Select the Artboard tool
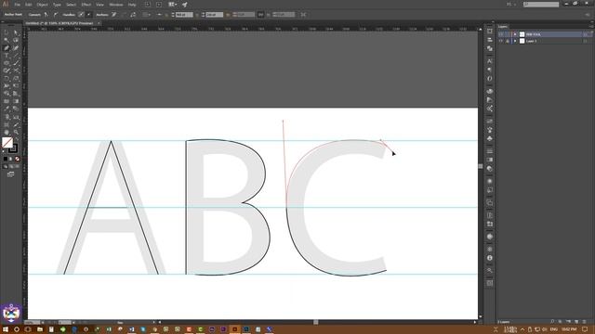This screenshot has width=595, height=334. [7, 124]
